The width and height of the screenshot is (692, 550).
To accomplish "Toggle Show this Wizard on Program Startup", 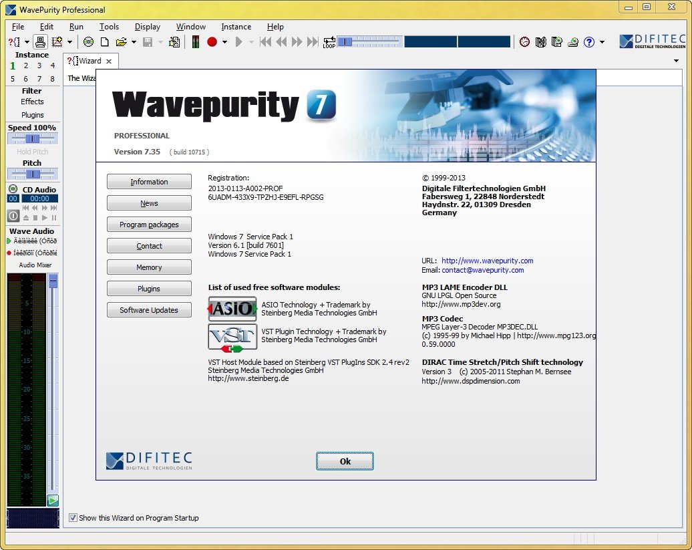I will click(73, 518).
